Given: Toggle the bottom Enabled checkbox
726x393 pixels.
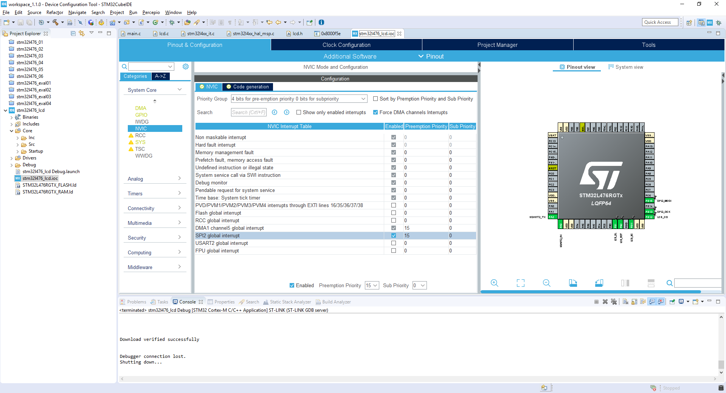Looking at the screenshot, I should tap(292, 285).
